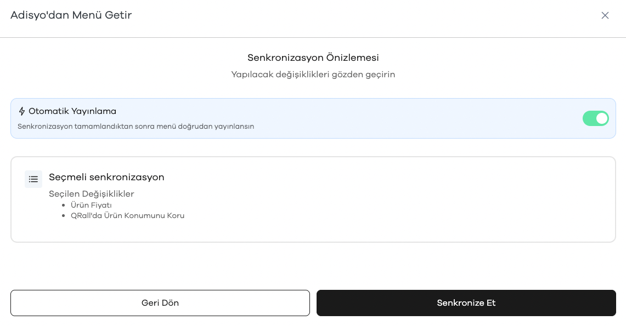Viewport: 626px width, 326px height.
Task: Click empty area inside Seçmeli senkronizasyon card
Action: (399, 207)
